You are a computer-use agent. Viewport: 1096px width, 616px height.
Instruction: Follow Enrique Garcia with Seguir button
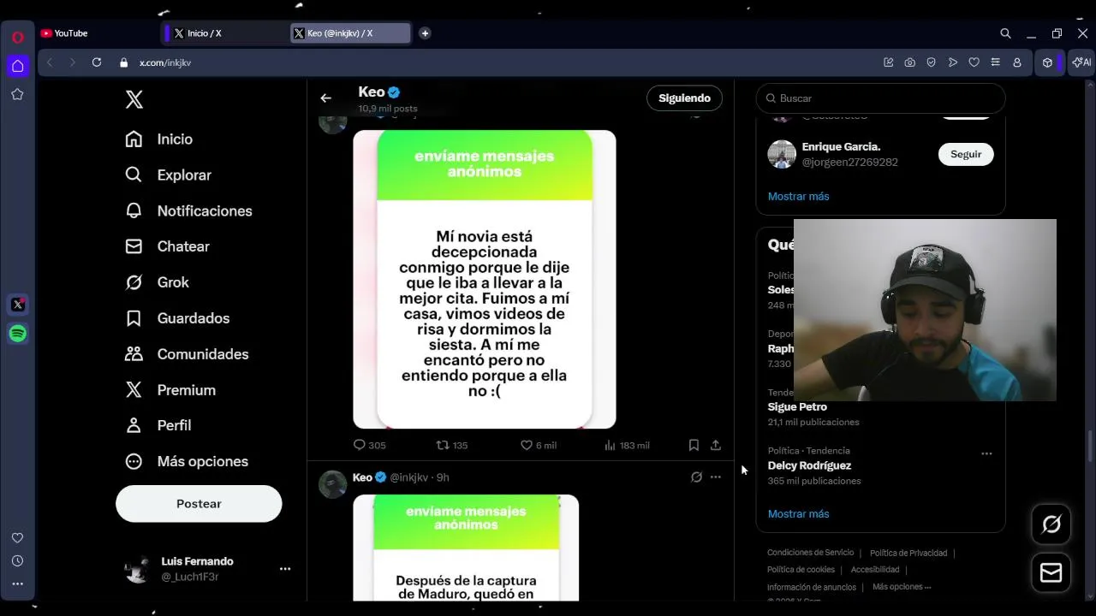click(966, 154)
